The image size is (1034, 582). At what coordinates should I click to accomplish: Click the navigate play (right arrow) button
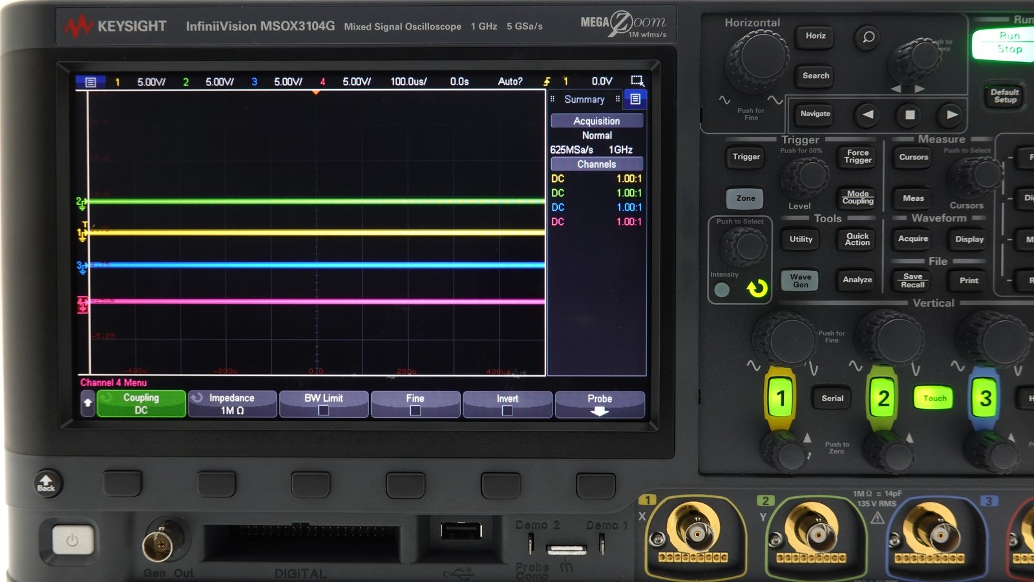(x=951, y=115)
